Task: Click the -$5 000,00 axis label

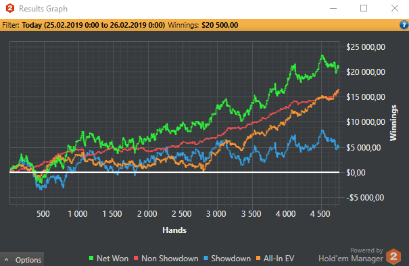Action: pos(365,198)
